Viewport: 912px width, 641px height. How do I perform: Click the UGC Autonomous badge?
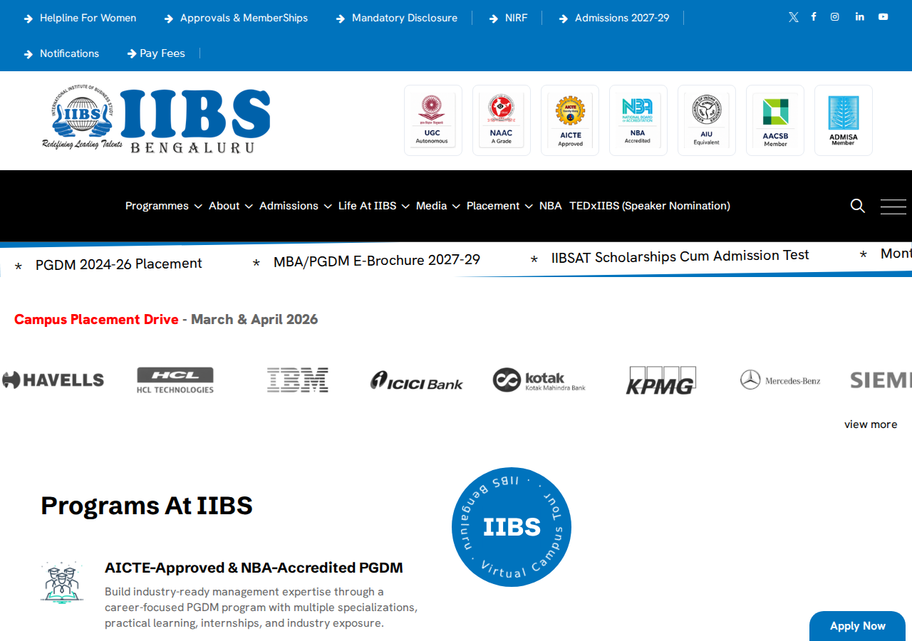tap(433, 120)
